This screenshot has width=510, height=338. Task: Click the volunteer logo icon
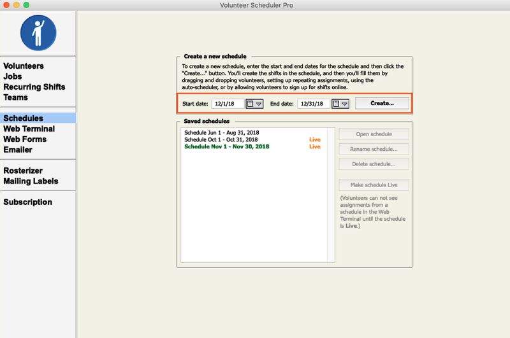(38, 33)
